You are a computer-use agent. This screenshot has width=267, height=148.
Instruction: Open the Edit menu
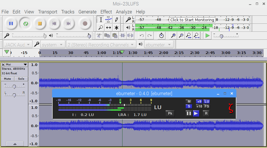click(16, 12)
